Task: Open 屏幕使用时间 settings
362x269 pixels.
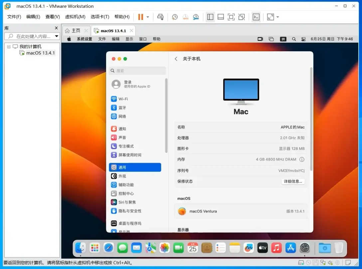Action: coord(135,155)
